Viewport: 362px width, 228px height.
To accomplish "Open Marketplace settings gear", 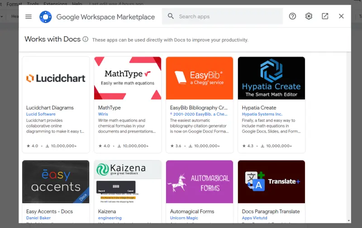I will [x=309, y=16].
